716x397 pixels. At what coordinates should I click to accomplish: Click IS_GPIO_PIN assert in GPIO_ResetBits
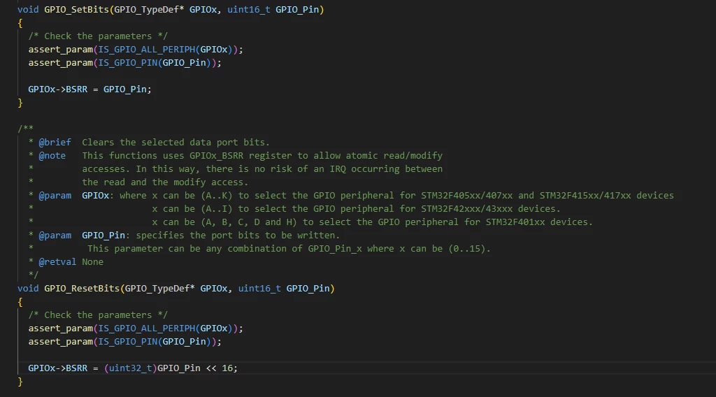[x=124, y=342]
